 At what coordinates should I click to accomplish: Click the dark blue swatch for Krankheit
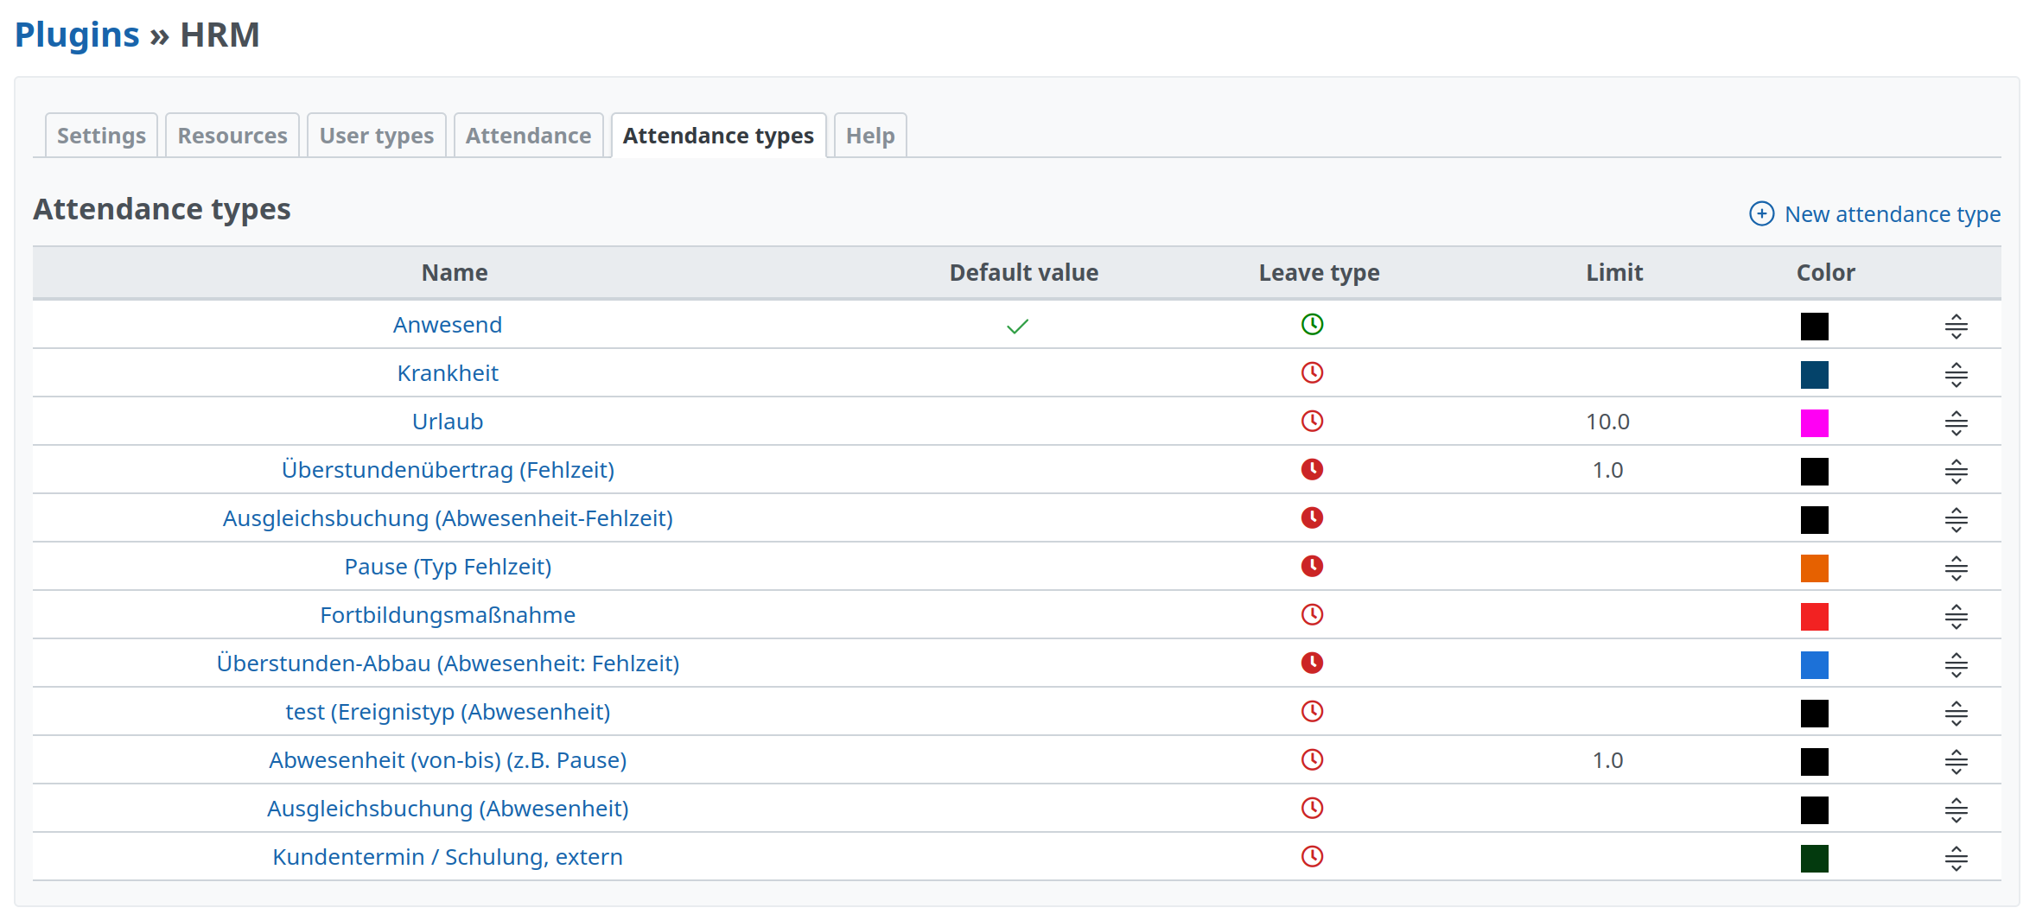(x=1814, y=375)
